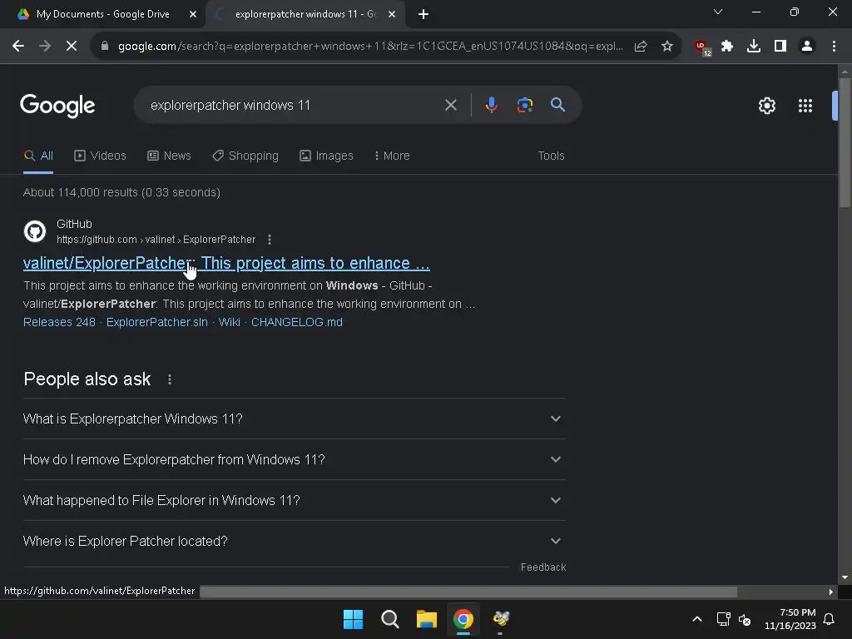Click the Chrome taskbar icon
This screenshot has width=852, height=639.
(463, 619)
